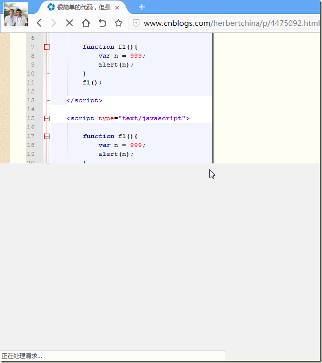Viewport: 322px width, 363px height.
Task: Click closing brace on line 10
Action: [x=84, y=73]
